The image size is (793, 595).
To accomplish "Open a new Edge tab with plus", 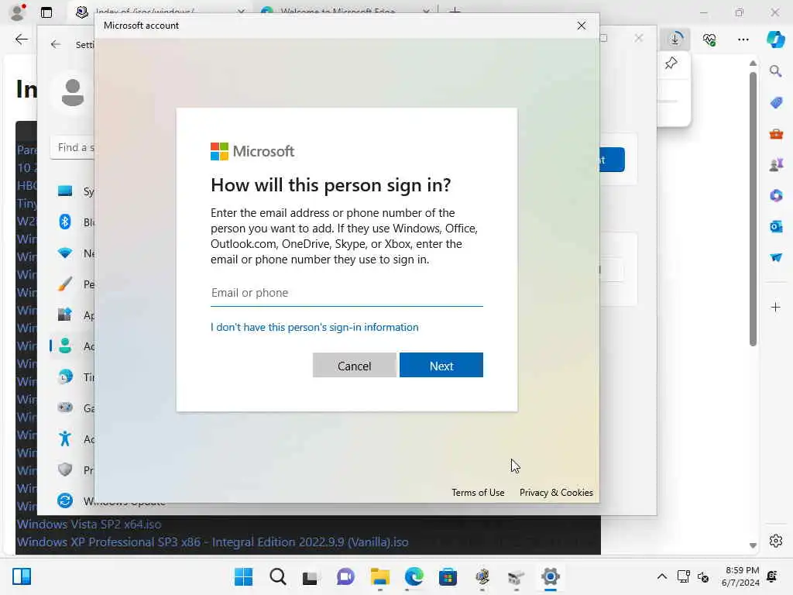I will (x=455, y=11).
